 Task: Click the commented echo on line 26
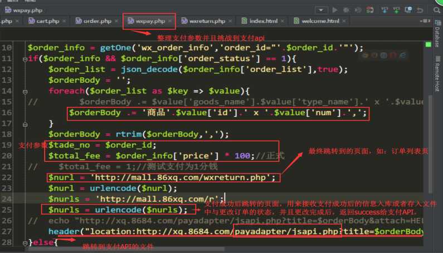click(x=226, y=221)
